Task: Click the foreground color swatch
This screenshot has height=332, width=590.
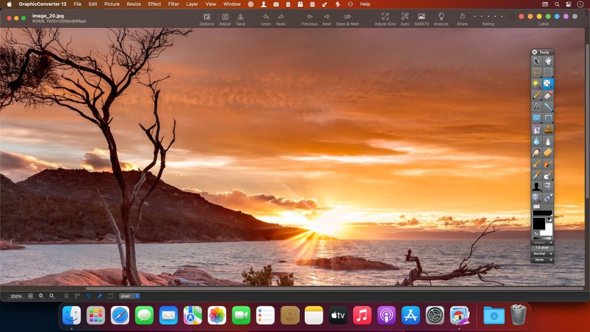Action: pos(539,224)
